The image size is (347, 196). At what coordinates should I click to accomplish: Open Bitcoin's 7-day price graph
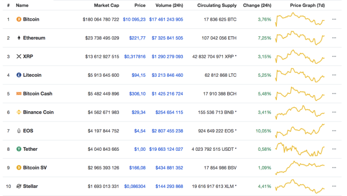300,19
